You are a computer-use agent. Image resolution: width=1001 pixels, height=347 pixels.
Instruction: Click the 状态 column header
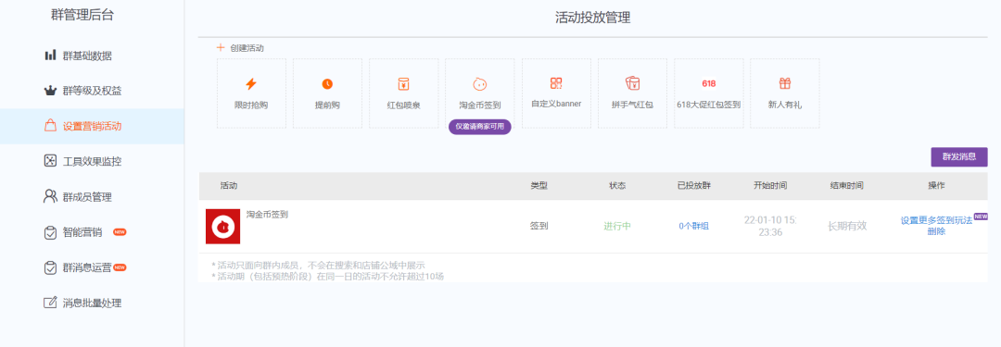click(617, 186)
